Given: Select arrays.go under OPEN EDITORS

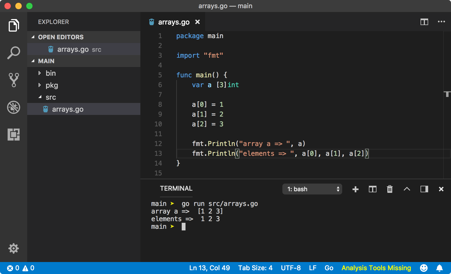Looking at the screenshot, I should click(73, 49).
